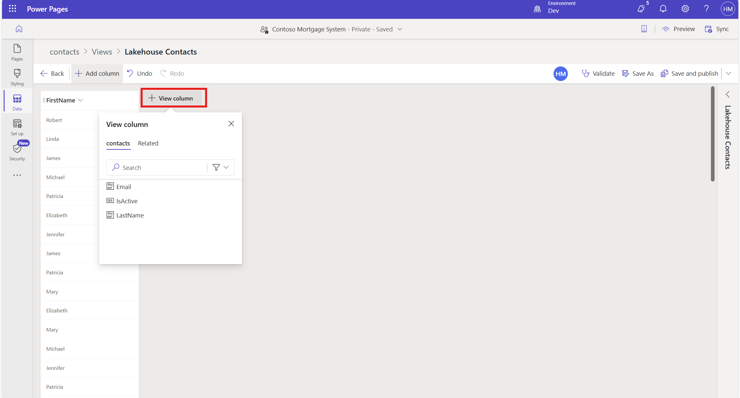This screenshot has height=398, width=740.
Task: Open the Set up workspace
Action: pyautogui.click(x=17, y=127)
